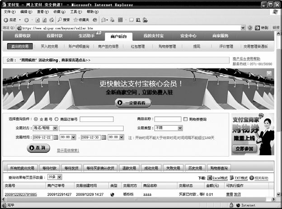Click the History/media icon after 收藏夹
This screenshot has height=209, width=282.
(95, 20)
